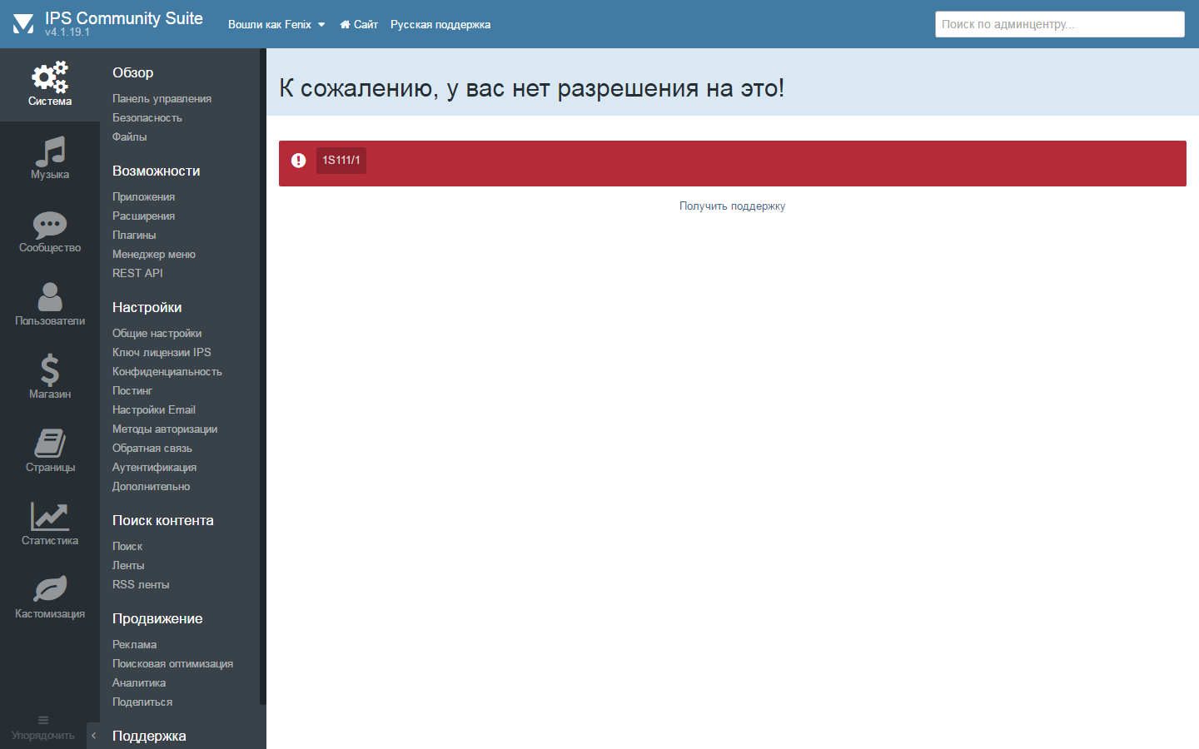The width and height of the screenshot is (1199, 749).
Task: Click the v4.1.19.1 version label
Action: coord(67,32)
